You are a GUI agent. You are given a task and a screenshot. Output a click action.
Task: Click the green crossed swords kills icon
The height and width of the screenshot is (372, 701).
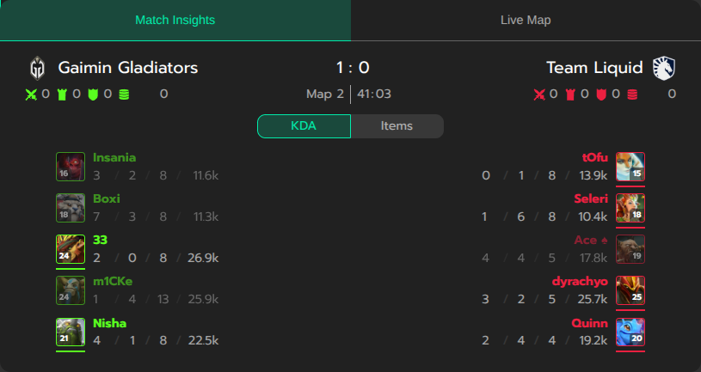click(x=32, y=95)
